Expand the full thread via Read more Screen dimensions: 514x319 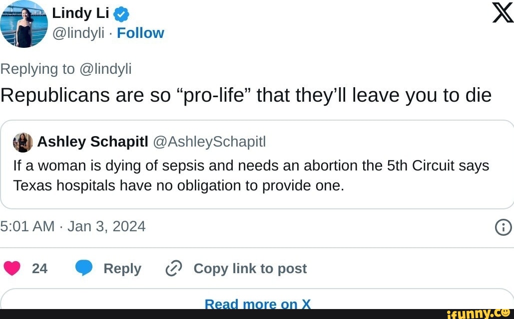[258, 303]
